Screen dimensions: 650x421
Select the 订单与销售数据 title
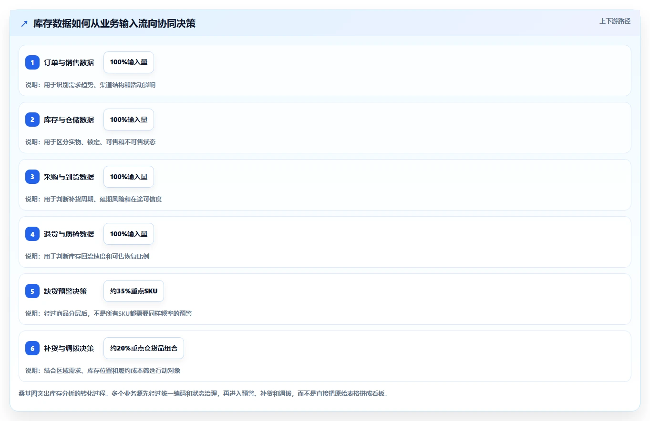click(69, 62)
